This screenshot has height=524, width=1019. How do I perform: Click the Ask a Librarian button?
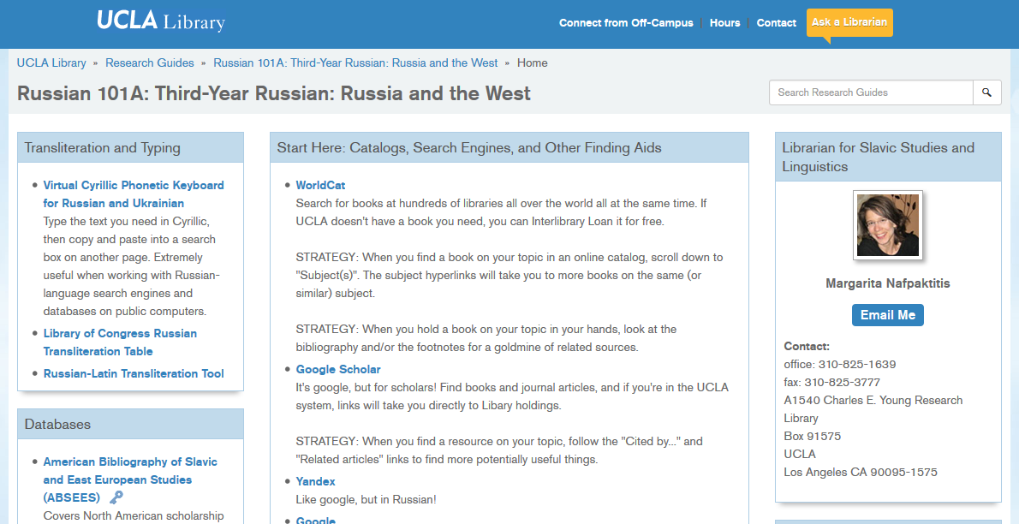(849, 22)
